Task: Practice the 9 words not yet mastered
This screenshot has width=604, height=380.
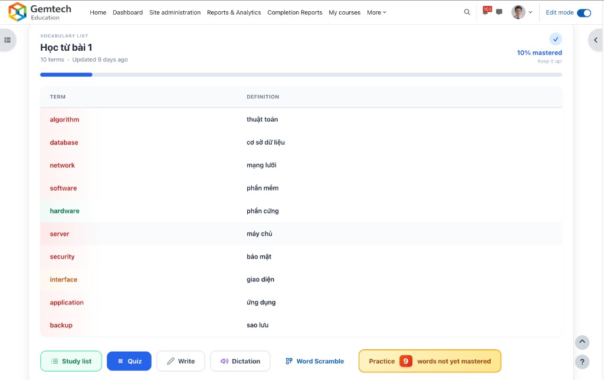Action: [429, 361]
